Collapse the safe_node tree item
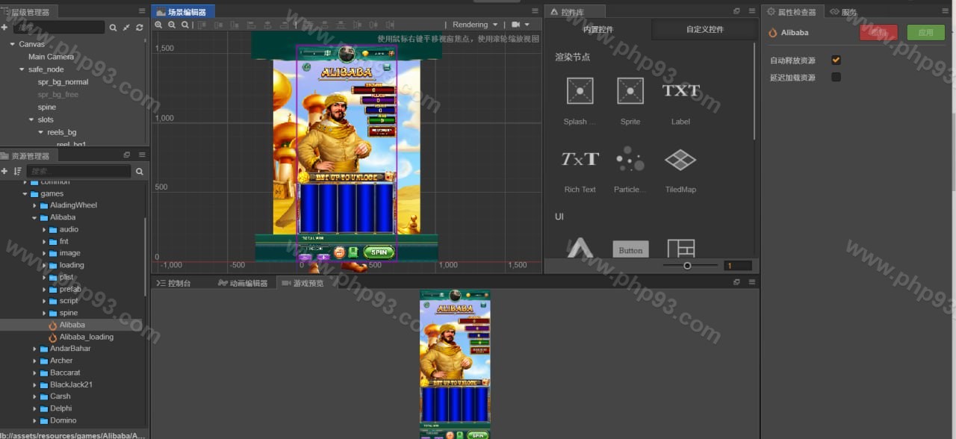This screenshot has height=439, width=956. coord(22,69)
